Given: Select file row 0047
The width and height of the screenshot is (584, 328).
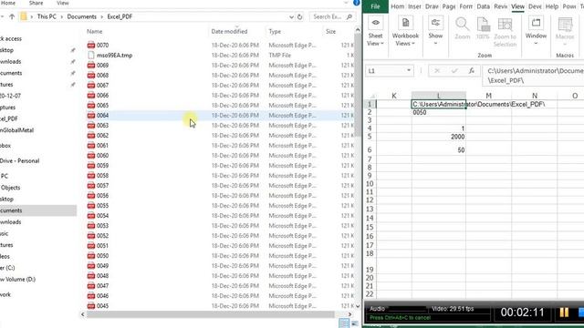Looking at the screenshot, I should pyautogui.click(x=220, y=285).
